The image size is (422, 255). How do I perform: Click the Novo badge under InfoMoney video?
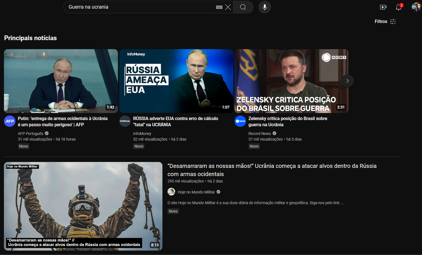[x=139, y=146]
